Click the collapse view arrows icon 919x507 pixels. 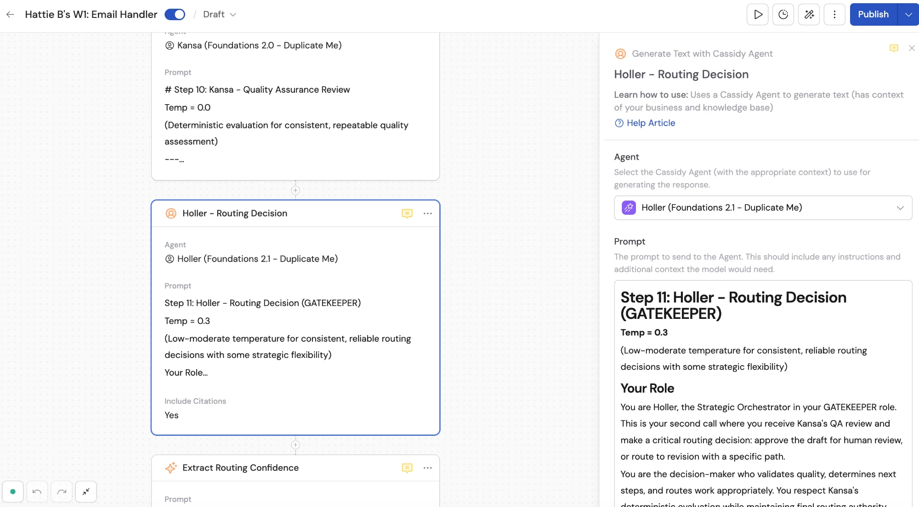point(86,491)
